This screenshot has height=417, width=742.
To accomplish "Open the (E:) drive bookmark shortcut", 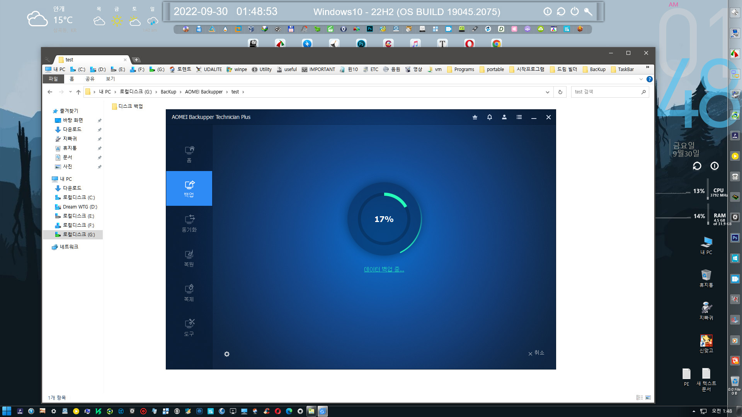I will pos(118,69).
